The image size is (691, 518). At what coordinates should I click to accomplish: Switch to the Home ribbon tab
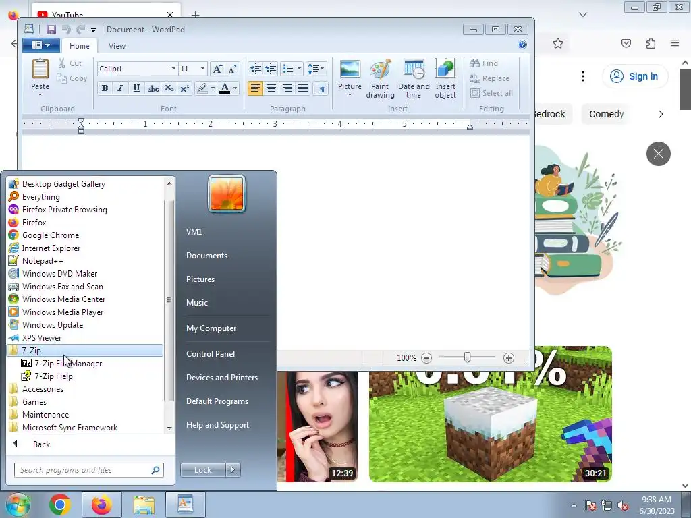[80, 46]
